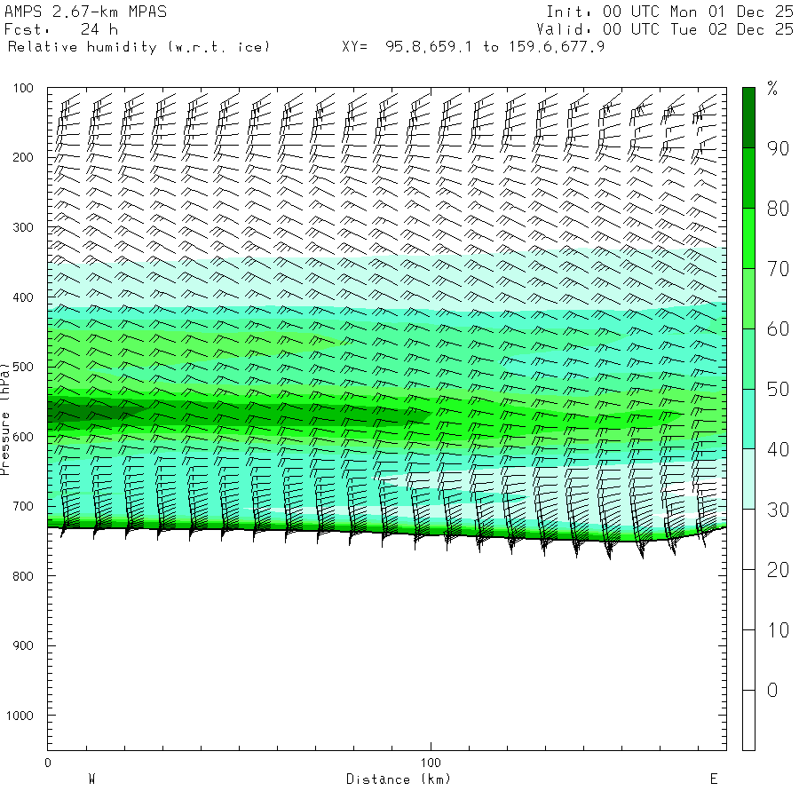This screenshot has height=799, width=799.
Task: Click the colorbar label 0
Action: click(772, 691)
